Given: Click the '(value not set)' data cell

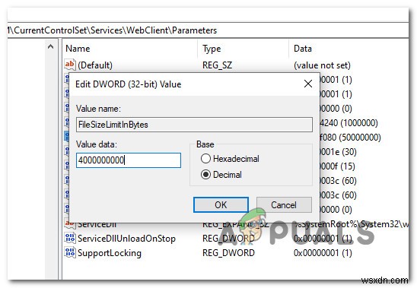Looking at the screenshot, I should click(x=322, y=65).
